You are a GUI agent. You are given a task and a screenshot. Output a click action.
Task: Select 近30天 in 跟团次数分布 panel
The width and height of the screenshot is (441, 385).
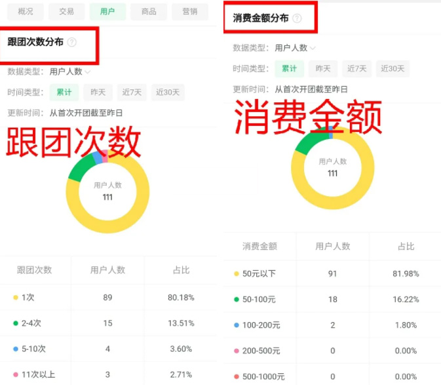(168, 92)
